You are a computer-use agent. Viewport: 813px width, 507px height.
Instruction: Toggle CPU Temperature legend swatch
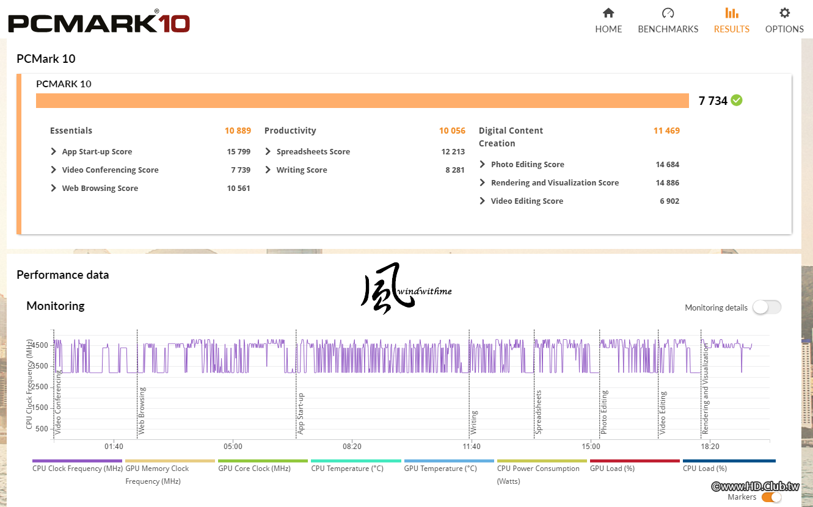[355, 461]
